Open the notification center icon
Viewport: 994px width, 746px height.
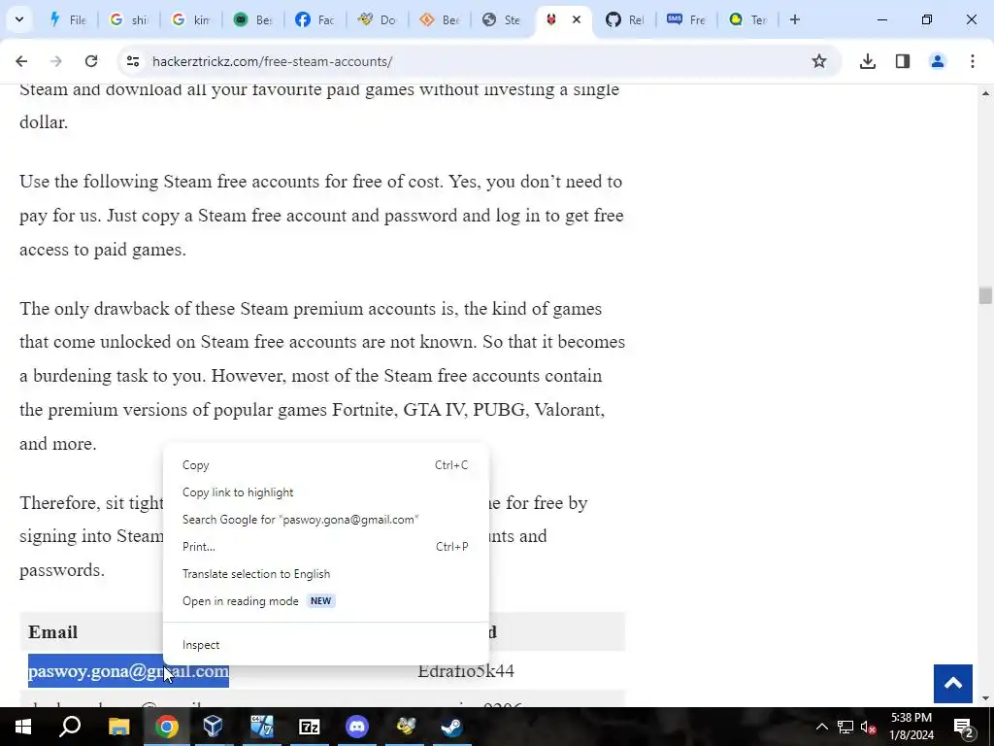pos(964,727)
